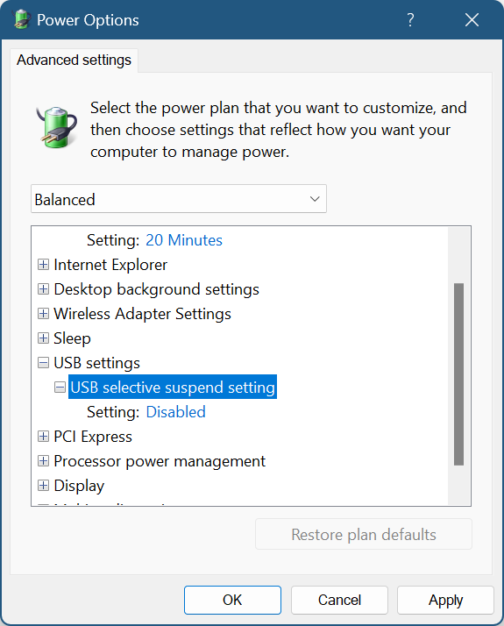This screenshot has width=504, height=626.
Task: Click the Apply button
Action: point(445,600)
